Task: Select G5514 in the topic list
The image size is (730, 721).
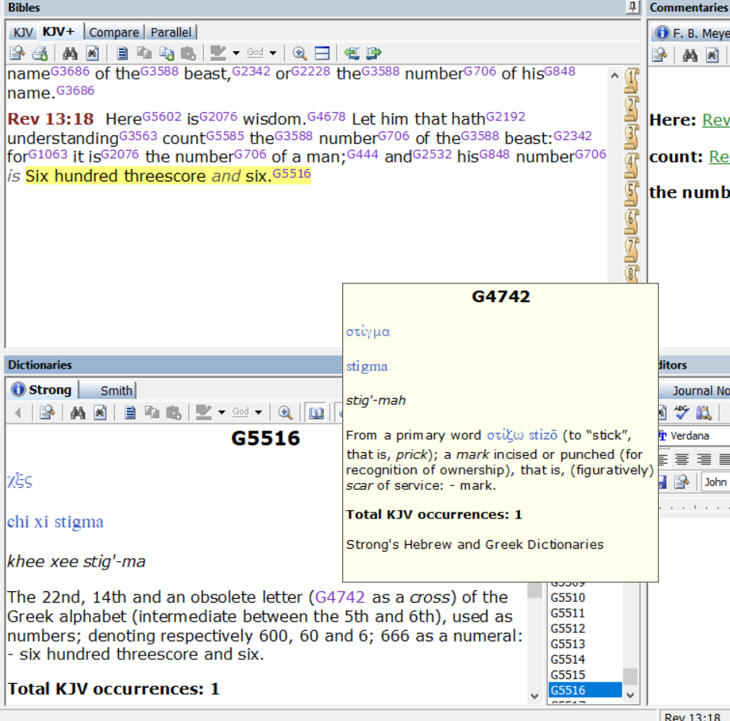Action: pos(568,659)
